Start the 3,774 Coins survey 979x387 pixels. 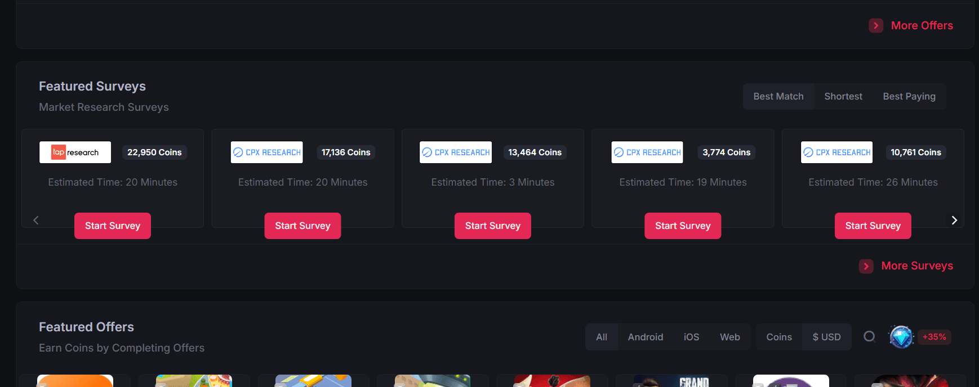tap(683, 226)
